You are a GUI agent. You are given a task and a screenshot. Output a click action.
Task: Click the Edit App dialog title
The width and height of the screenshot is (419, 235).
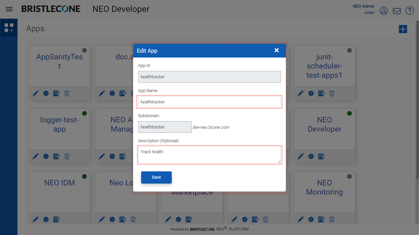(147, 51)
